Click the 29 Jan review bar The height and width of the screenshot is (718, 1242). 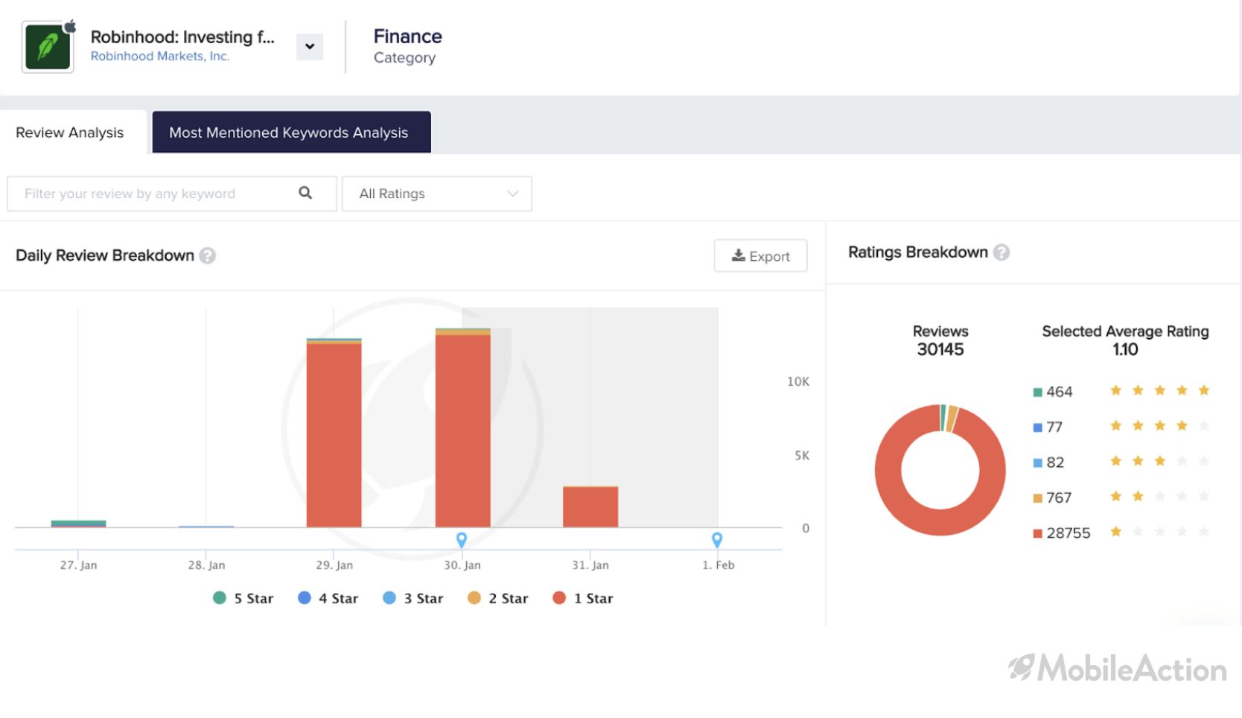click(x=334, y=433)
